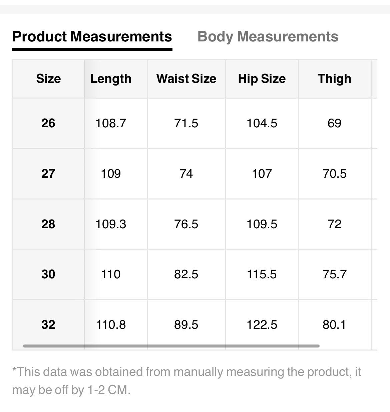Viewport: 390px width, 412px height.
Task: Click the 89.5 waist size cell
Action: (186, 324)
